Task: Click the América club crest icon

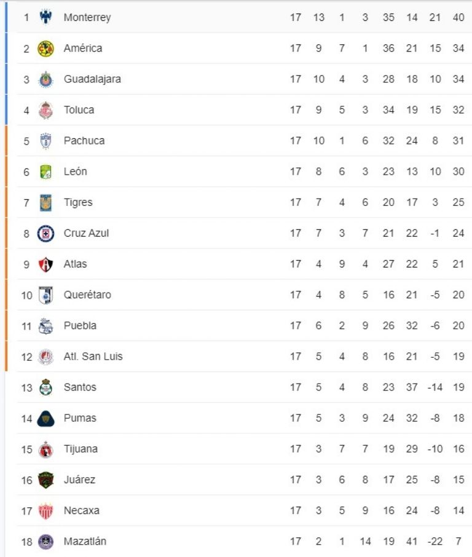Action: pyautogui.click(x=45, y=49)
